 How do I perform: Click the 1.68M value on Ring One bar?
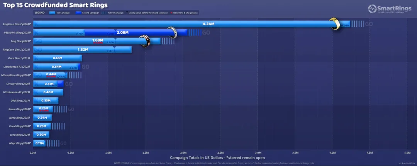pos(98,40)
